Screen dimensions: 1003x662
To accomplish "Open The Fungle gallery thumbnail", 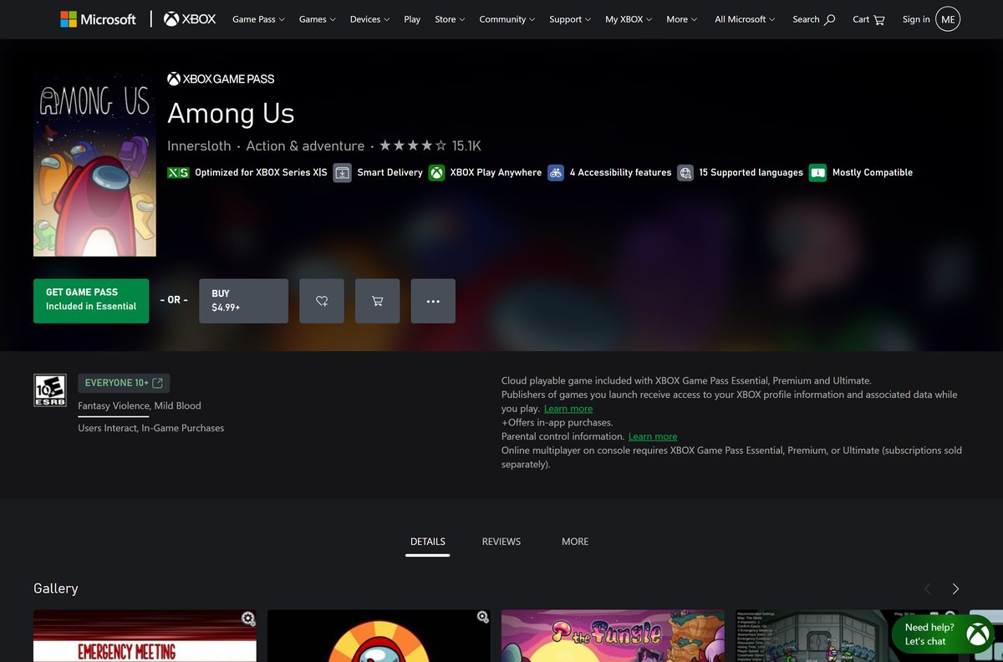I will coord(613,636).
